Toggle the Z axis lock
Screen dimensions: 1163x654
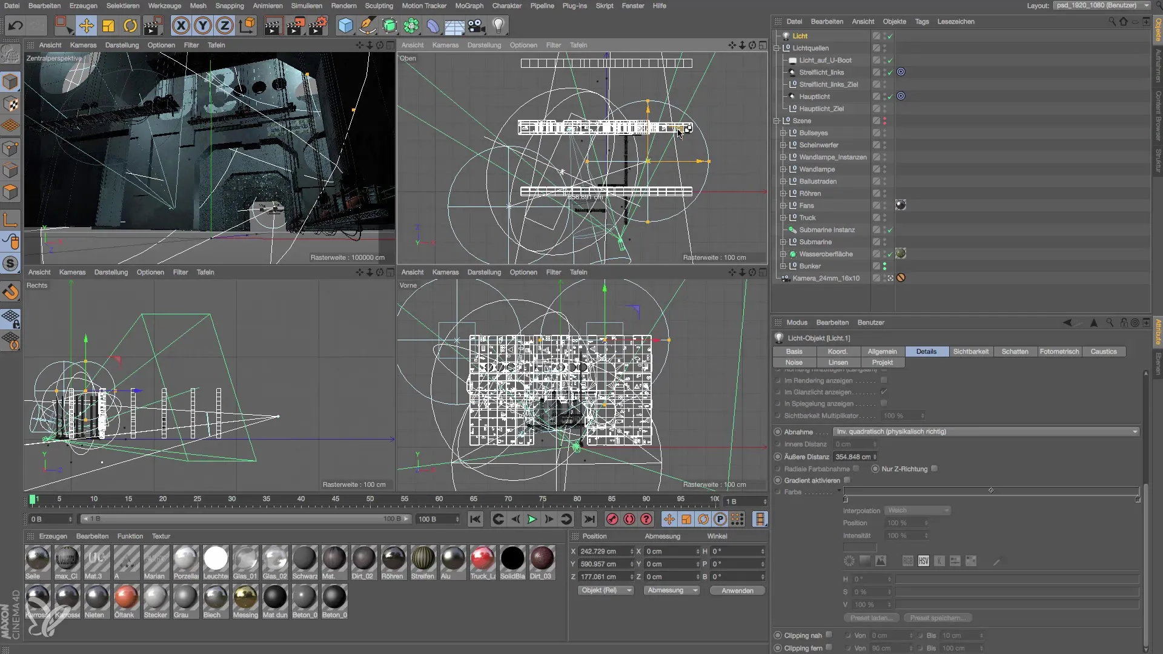pos(225,26)
